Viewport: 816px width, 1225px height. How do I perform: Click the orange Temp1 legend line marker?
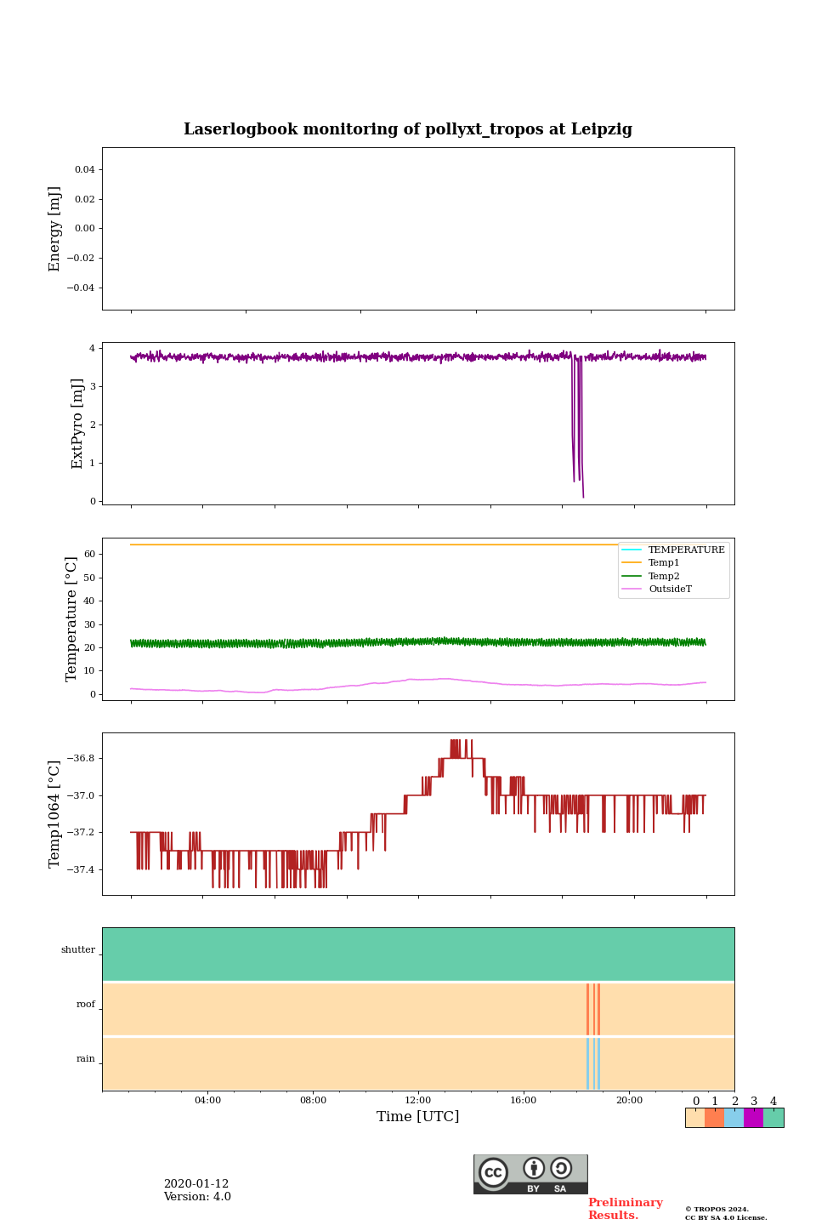[x=632, y=563]
